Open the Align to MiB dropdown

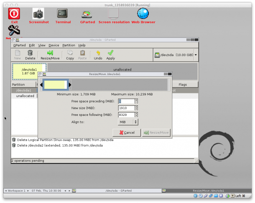[x=128, y=122]
